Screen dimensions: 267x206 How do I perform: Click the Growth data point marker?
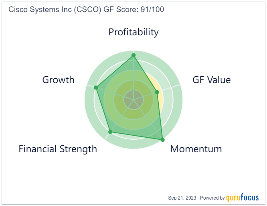click(x=96, y=88)
